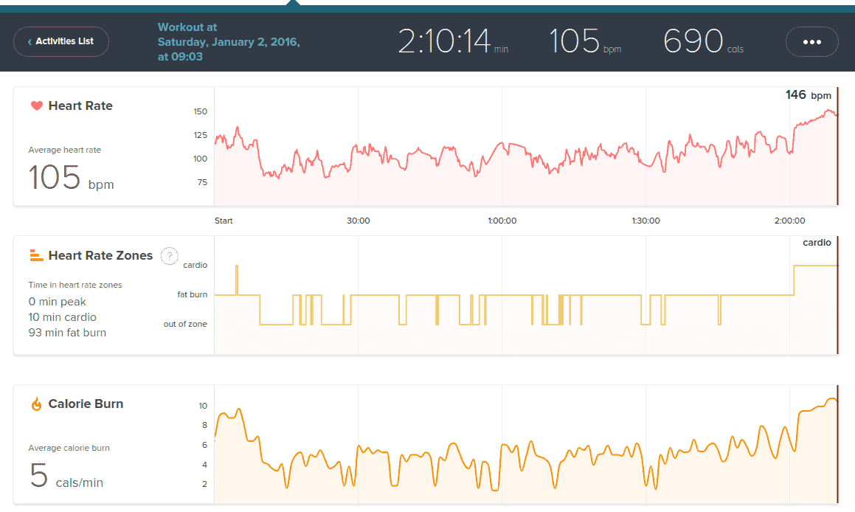The height and width of the screenshot is (512, 855).
Task: Click the heart icon beside Heart Rate
Action: (36, 105)
